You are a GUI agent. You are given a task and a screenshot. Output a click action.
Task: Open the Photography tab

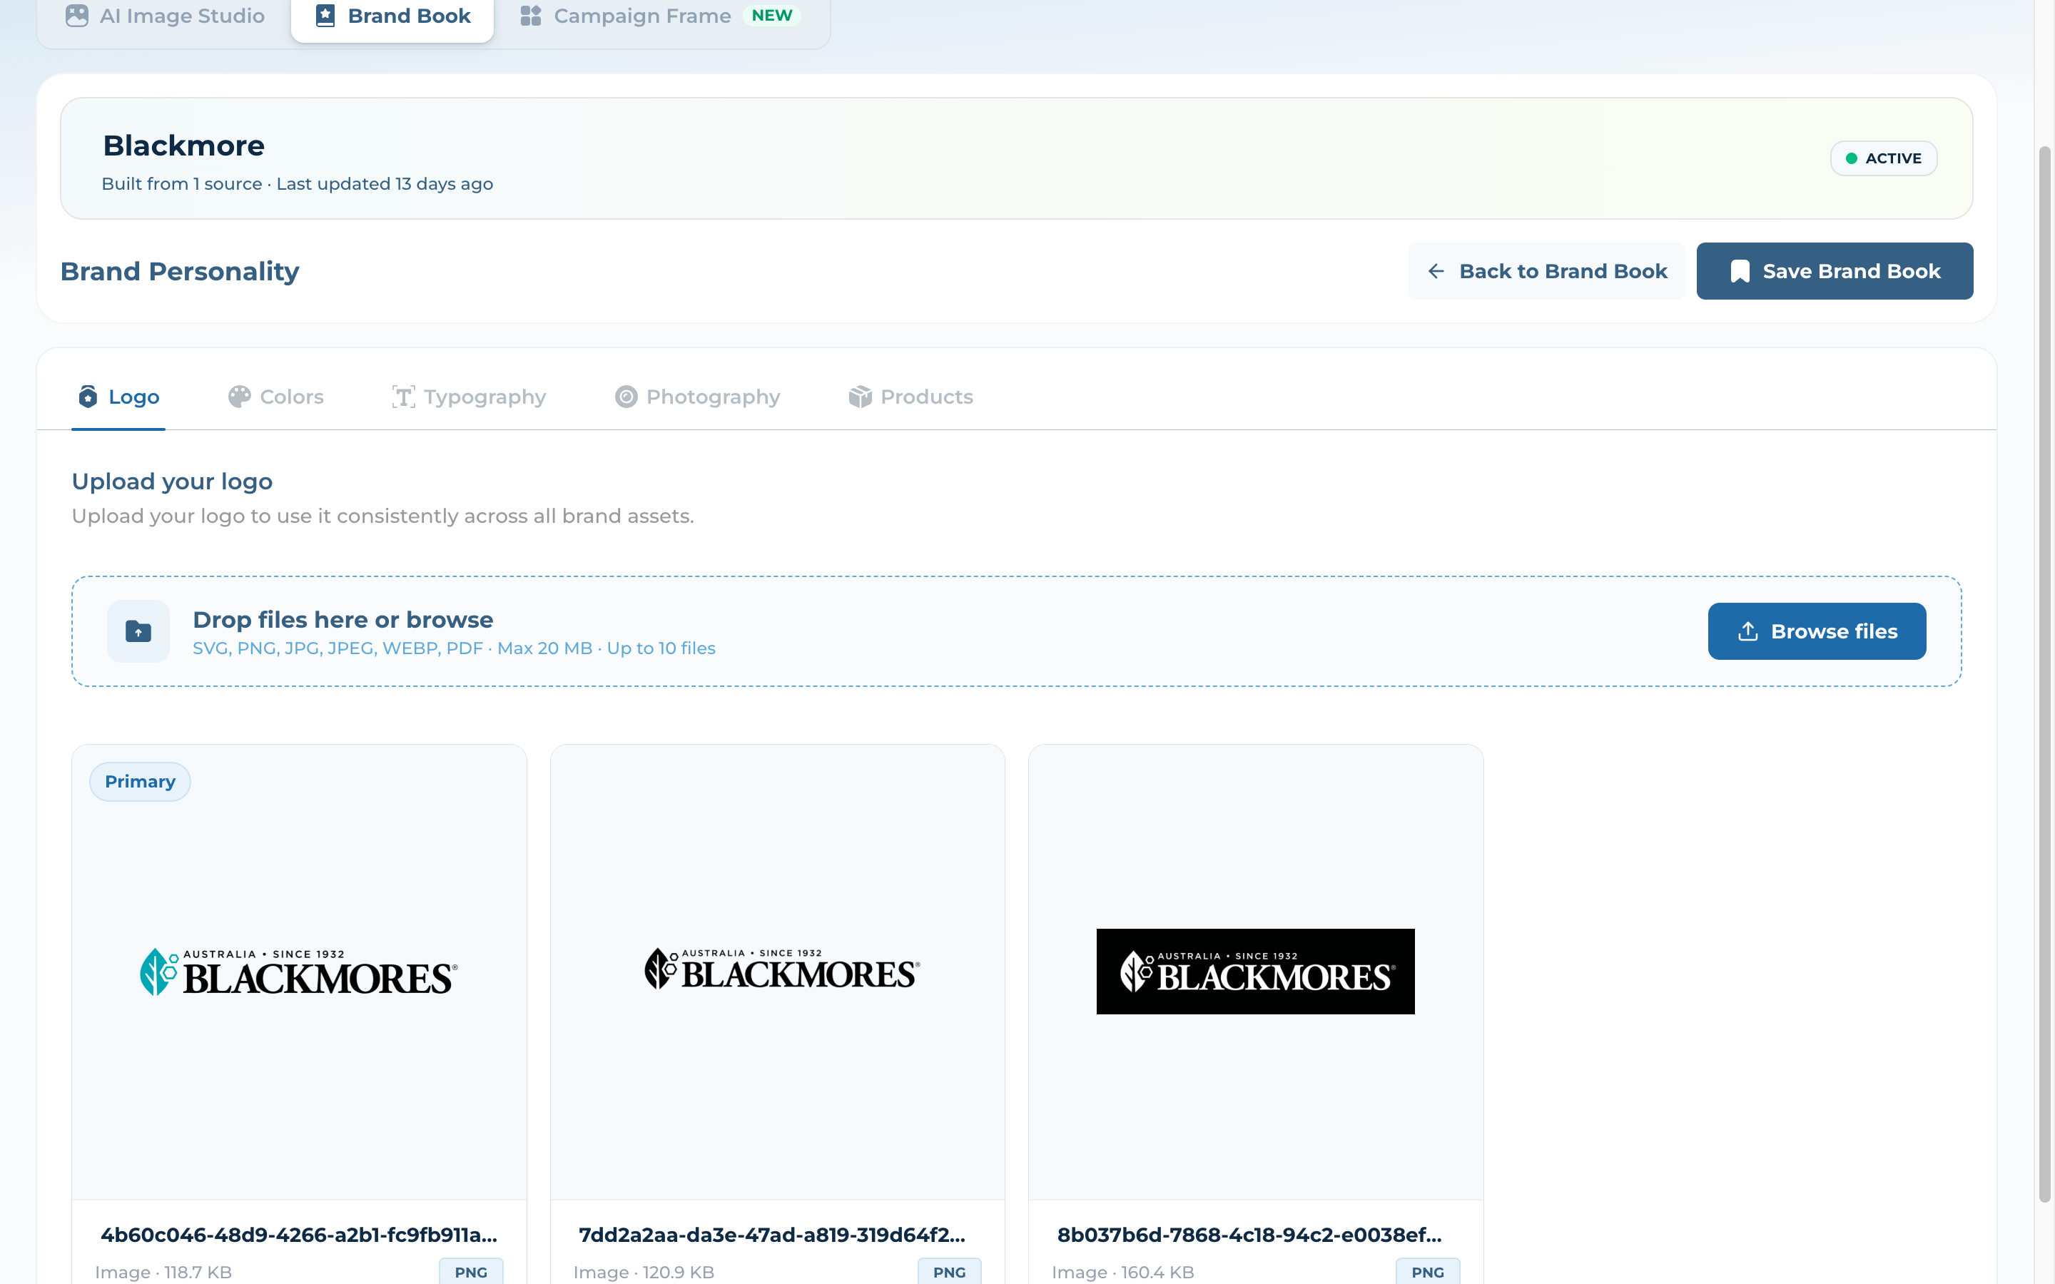(697, 397)
